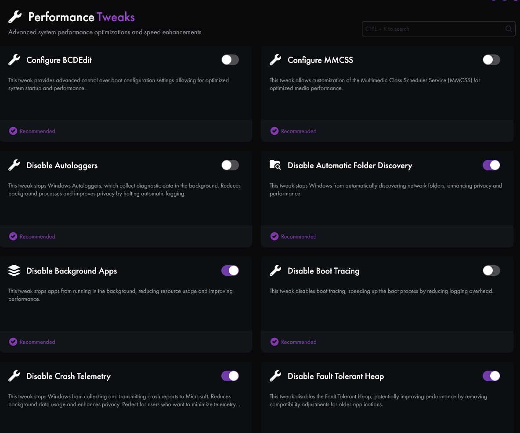Click the wrench icon beside Performance Tweaks heading
520x433 pixels.
point(15,17)
